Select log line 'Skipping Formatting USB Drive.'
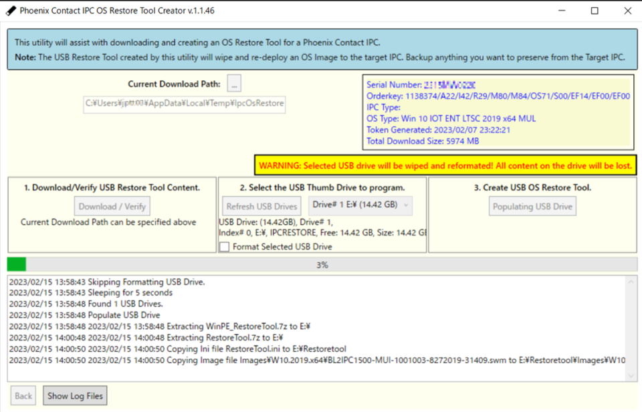The image size is (642, 412). coord(107,282)
